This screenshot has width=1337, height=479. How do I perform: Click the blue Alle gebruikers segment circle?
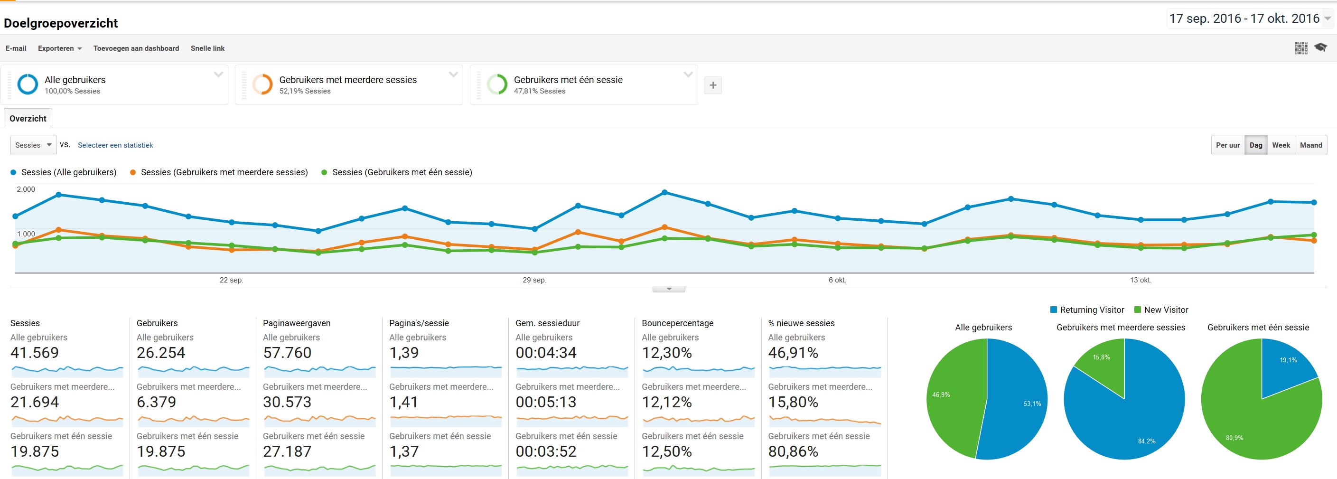28,84
